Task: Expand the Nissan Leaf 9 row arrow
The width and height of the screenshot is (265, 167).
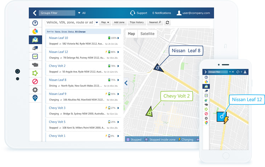Action: [x=118, y=94]
